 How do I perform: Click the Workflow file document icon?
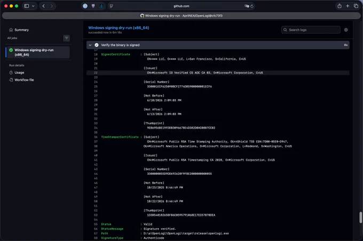(11, 80)
